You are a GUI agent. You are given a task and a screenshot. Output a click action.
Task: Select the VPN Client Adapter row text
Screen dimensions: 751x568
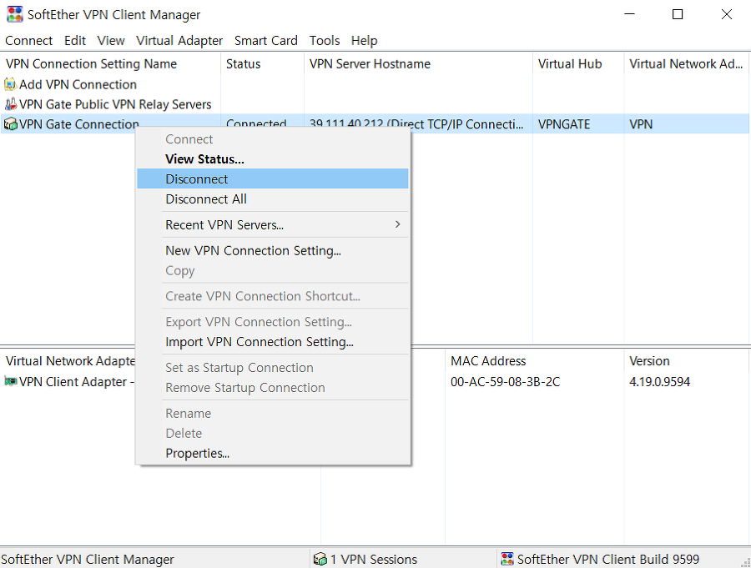77,381
